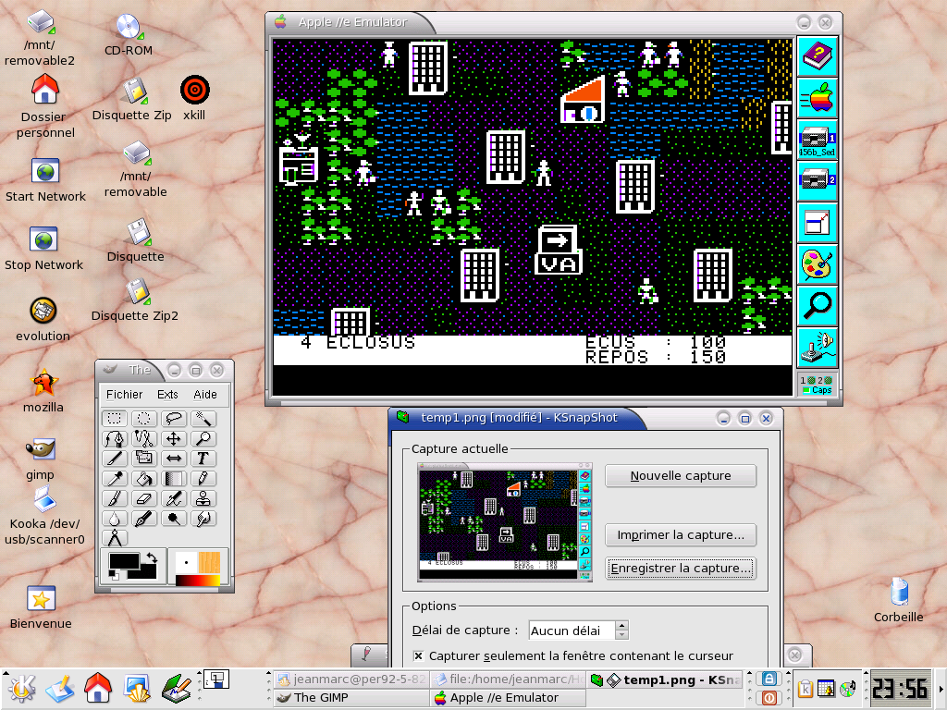Choose the Magnify zoom tool in GIMP
Viewport: 947px width, 710px height.
[x=203, y=438]
